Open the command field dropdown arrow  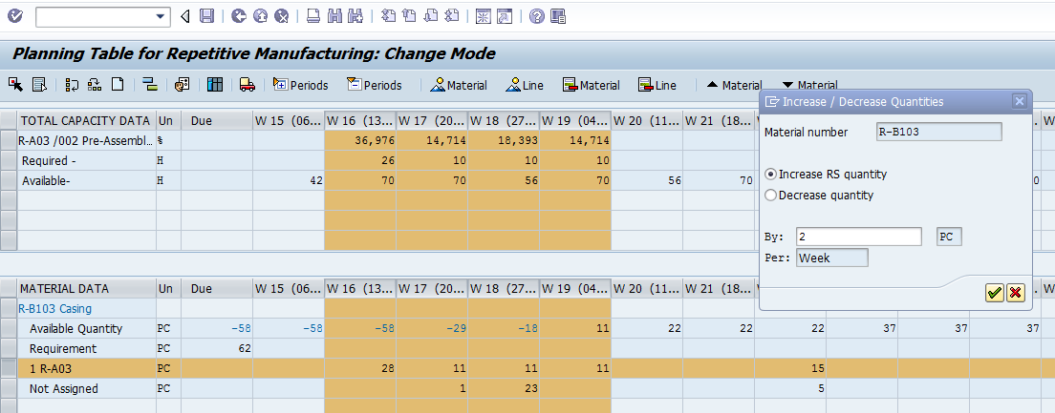(161, 16)
